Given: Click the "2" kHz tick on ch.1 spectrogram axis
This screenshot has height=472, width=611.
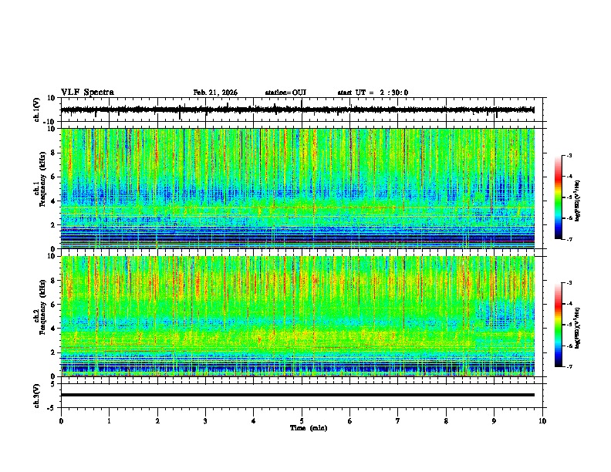Looking at the screenshot, I should (x=54, y=224).
